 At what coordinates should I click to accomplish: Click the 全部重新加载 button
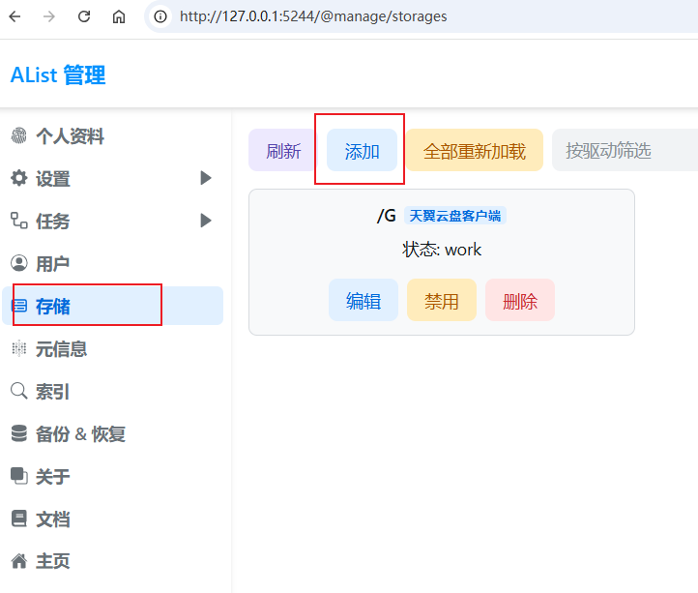click(475, 150)
